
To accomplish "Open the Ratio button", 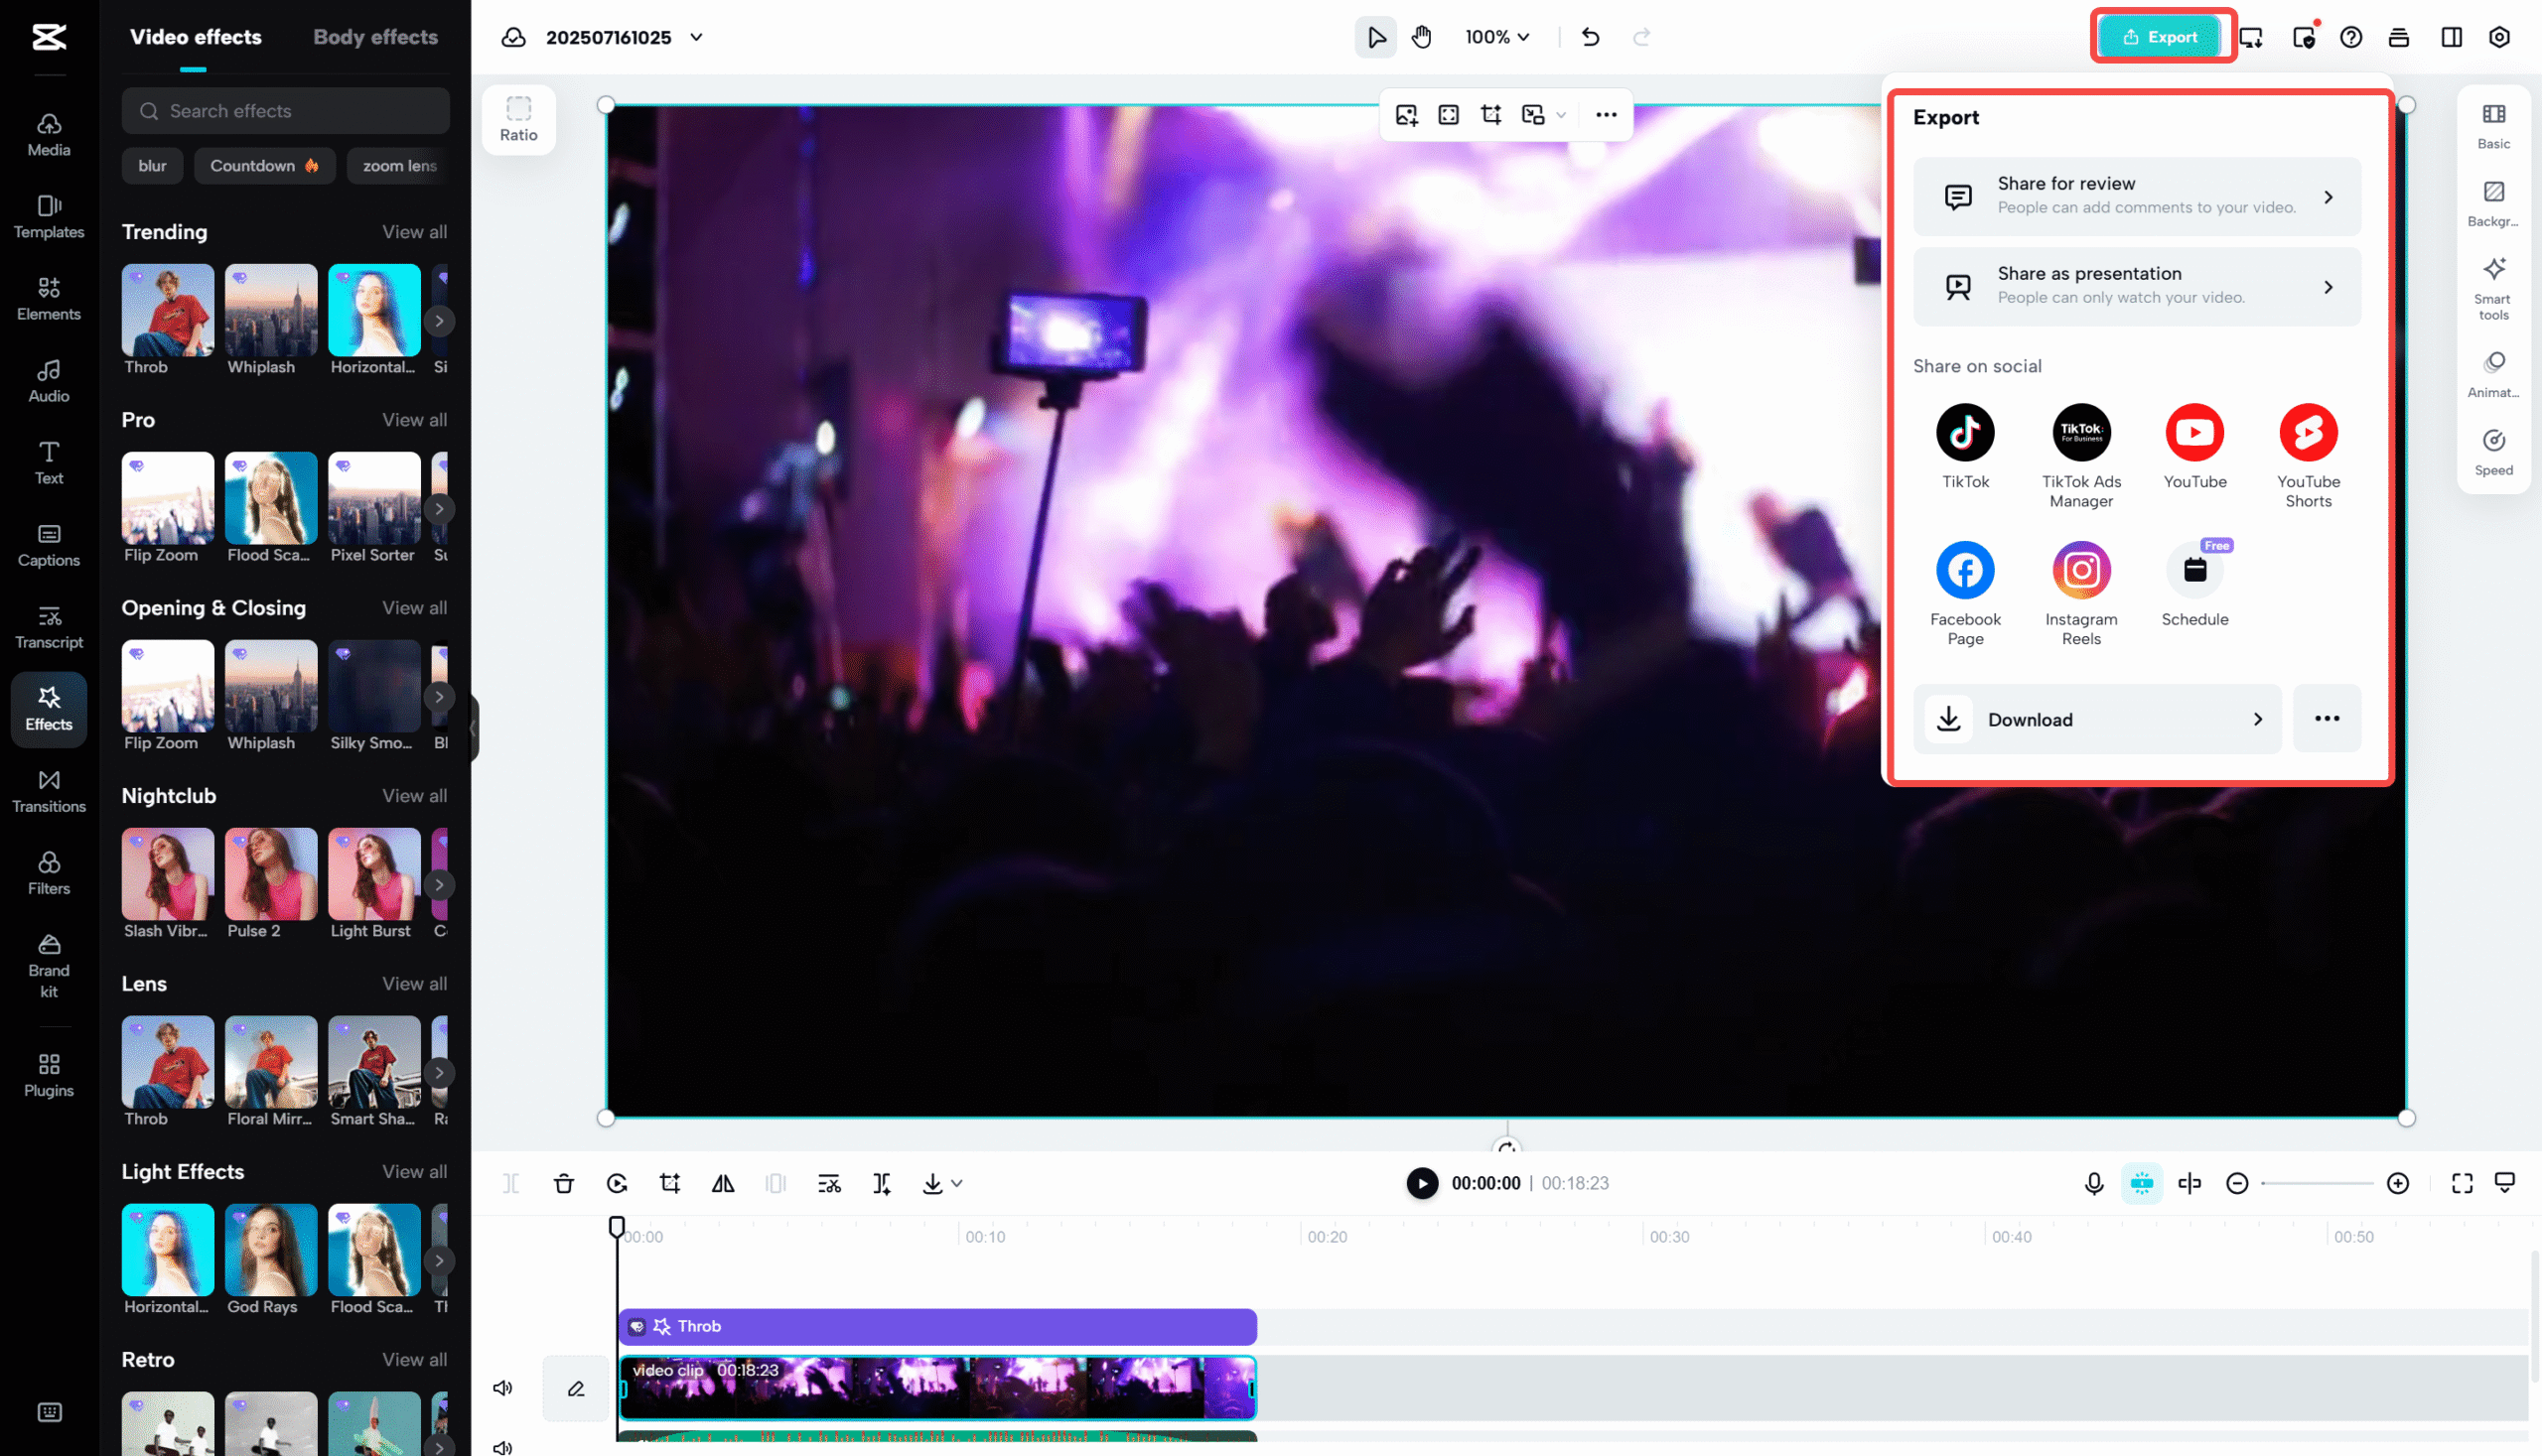I will pos(518,119).
